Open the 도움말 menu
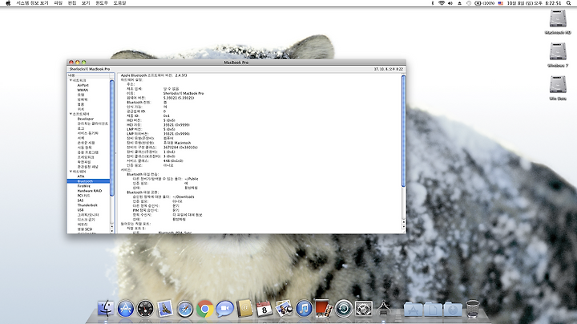Viewport: 577px width, 324px height. (x=119, y=3)
